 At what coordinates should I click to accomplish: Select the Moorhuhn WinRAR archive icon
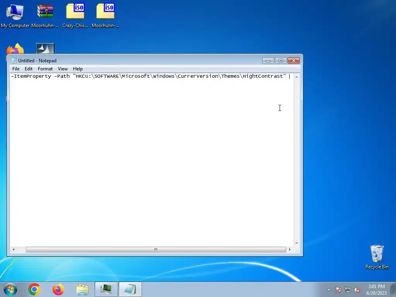click(x=45, y=15)
